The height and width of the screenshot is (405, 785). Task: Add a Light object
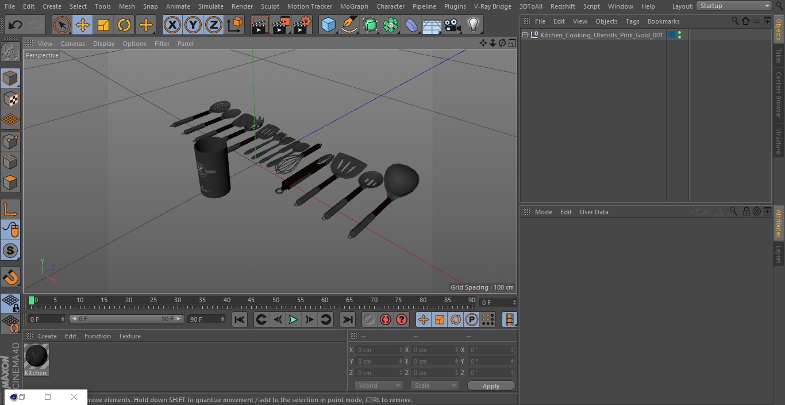point(474,25)
